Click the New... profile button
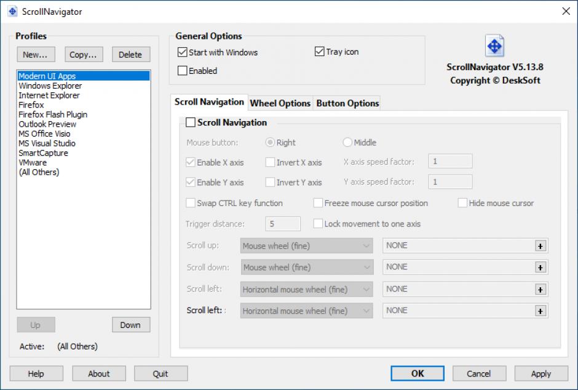The image size is (578, 390). click(35, 55)
